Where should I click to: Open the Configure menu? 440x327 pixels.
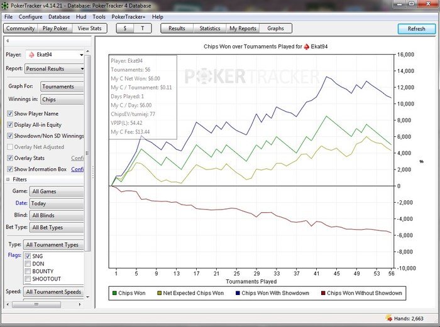coord(30,17)
